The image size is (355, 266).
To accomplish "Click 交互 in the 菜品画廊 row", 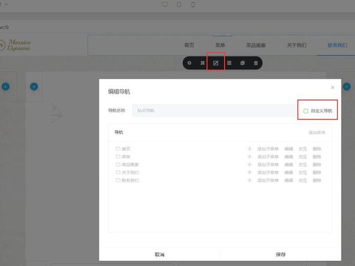I will (303, 164).
